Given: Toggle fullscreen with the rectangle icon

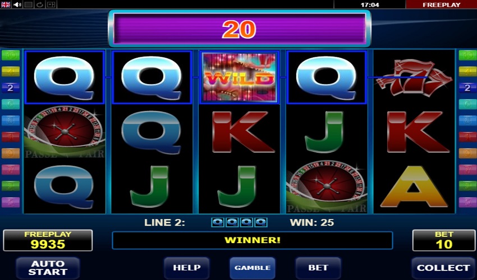Looking at the screenshot, I should (29, 4).
